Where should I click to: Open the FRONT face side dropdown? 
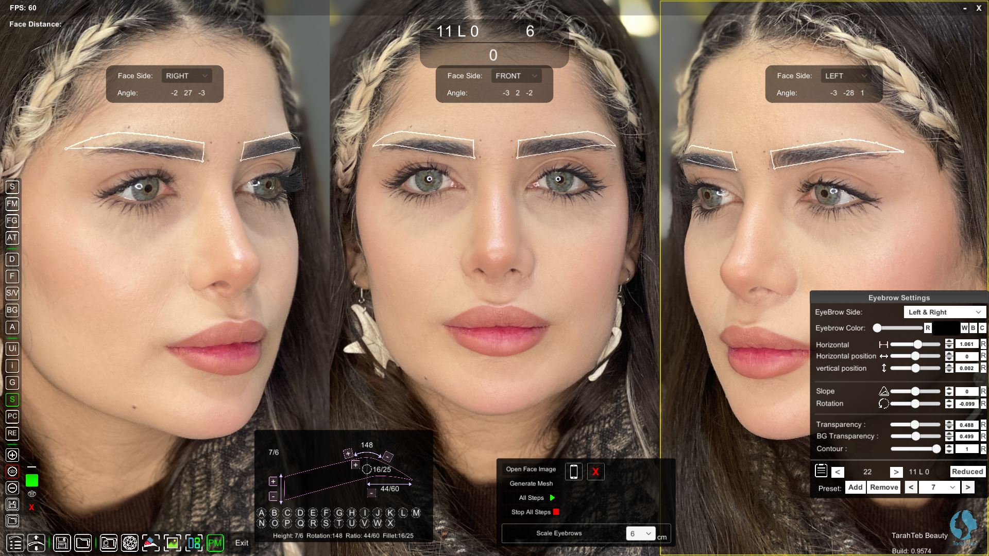click(x=516, y=76)
